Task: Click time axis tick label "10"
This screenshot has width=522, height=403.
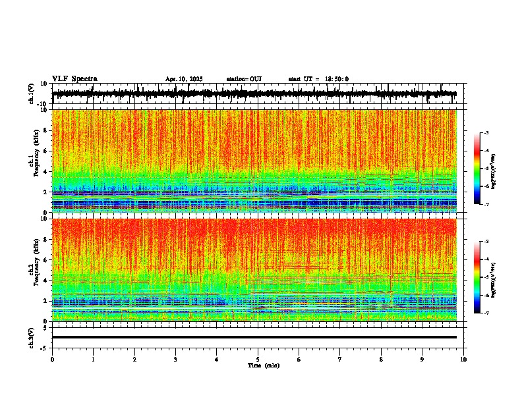Action: [463, 360]
